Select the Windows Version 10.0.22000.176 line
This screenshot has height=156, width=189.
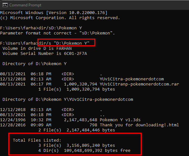click(54, 13)
